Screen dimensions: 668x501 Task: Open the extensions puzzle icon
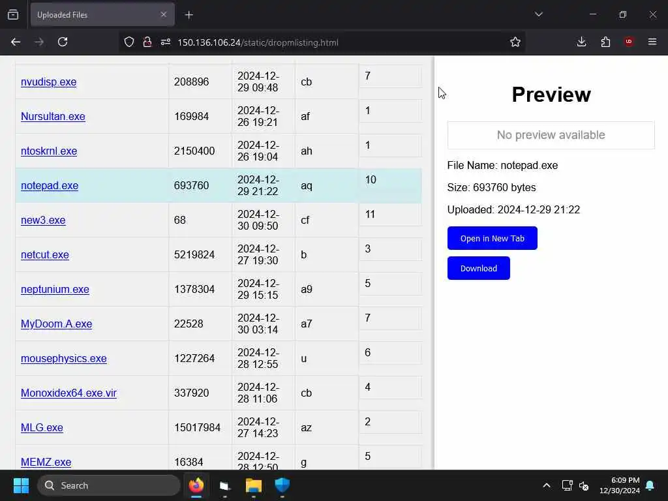[605, 42]
